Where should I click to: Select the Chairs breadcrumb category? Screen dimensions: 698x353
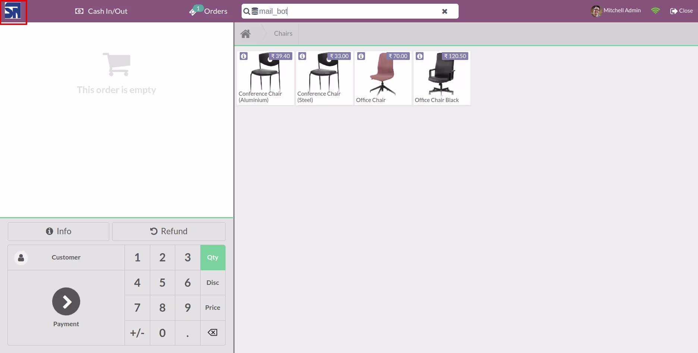point(283,34)
